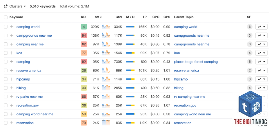Expand the trend dropdown for hipcamp row
Image resolution: width=269 pixels, height=127 pixels.
261,79
